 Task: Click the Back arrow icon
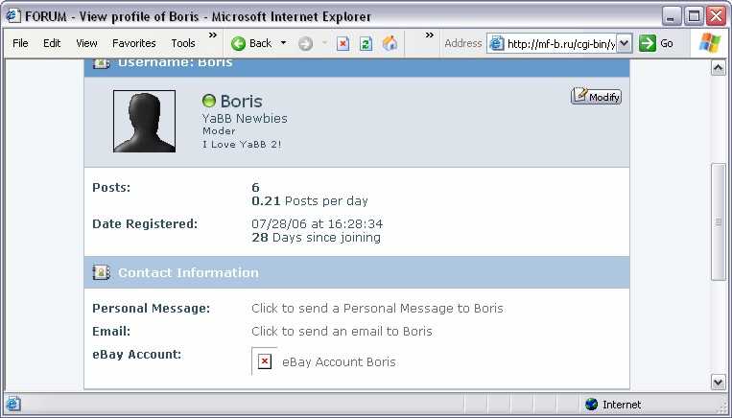(x=238, y=44)
